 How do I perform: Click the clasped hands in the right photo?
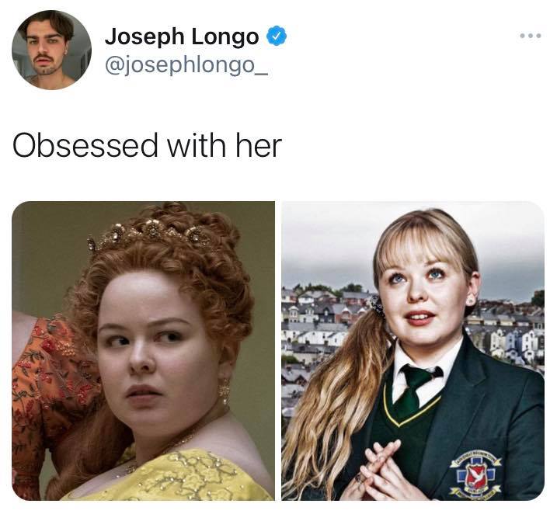coord(382,471)
